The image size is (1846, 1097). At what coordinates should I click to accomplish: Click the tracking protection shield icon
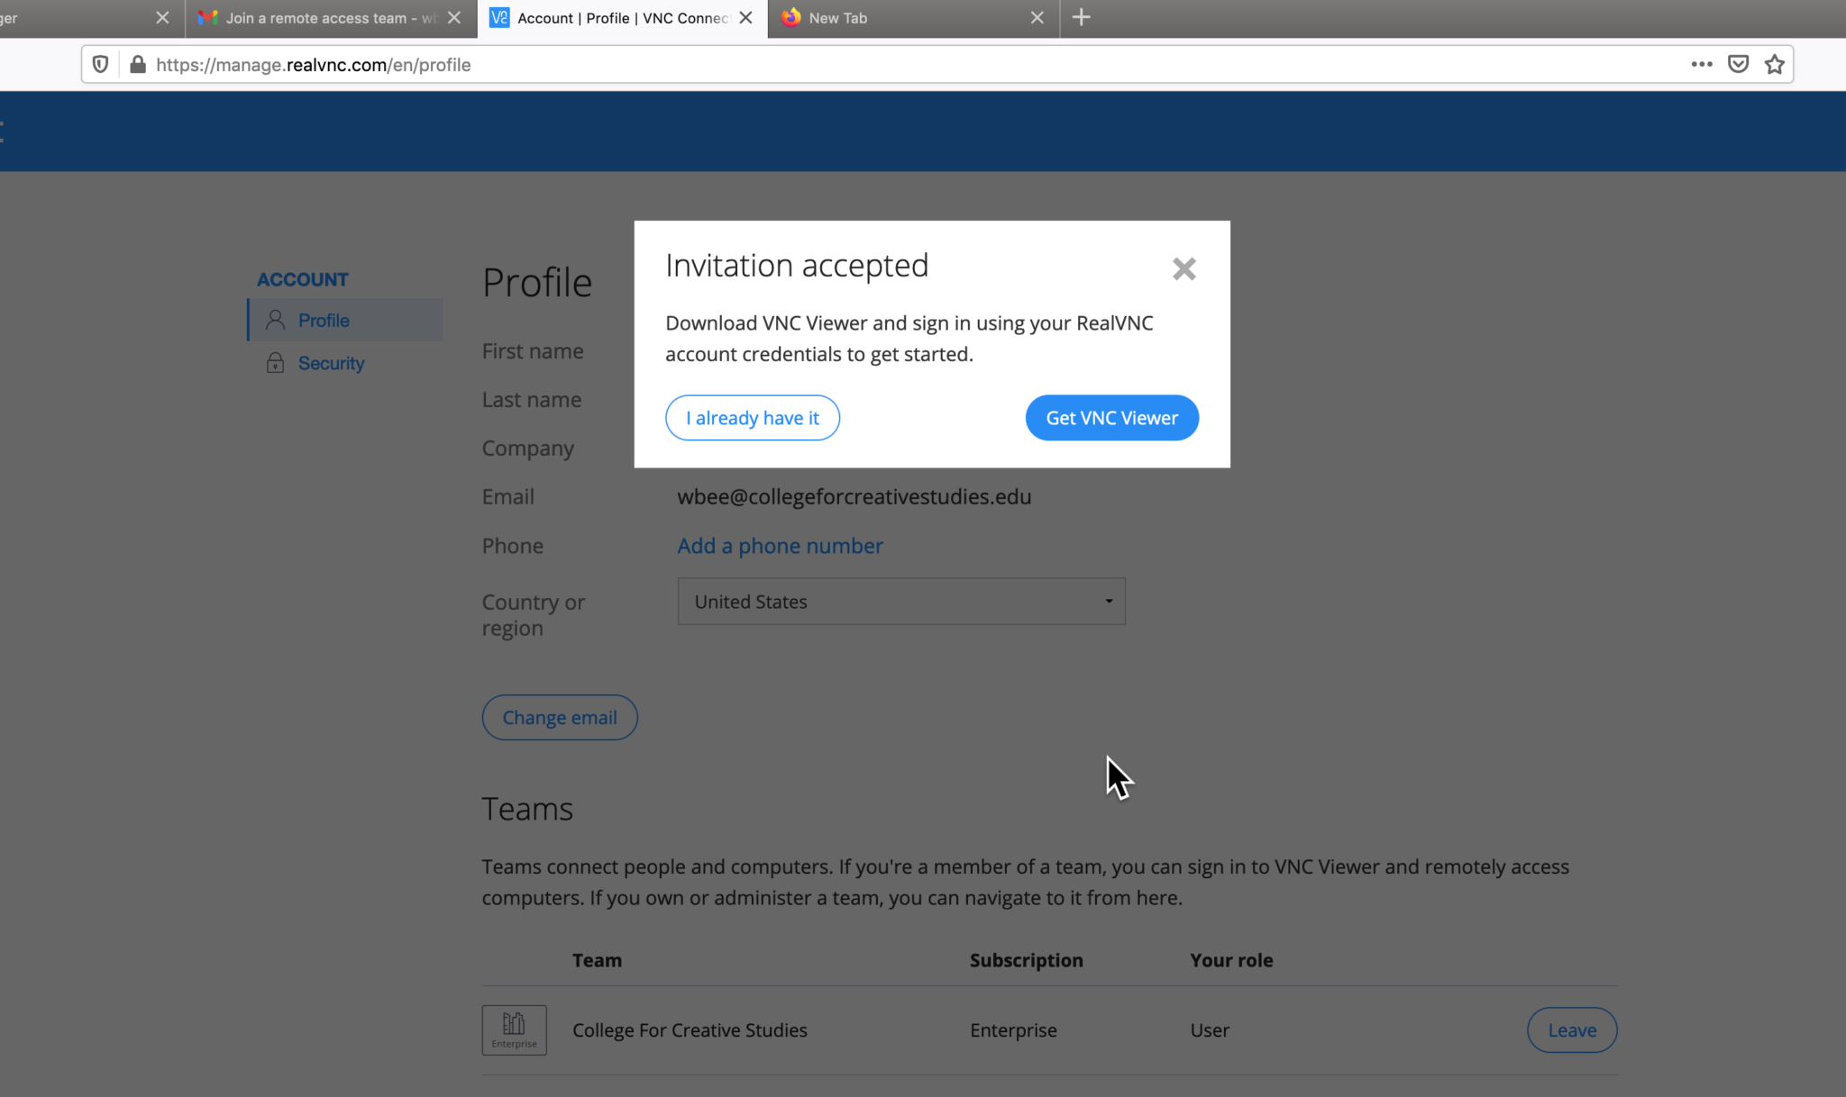pyautogui.click(x=100, y=64)
